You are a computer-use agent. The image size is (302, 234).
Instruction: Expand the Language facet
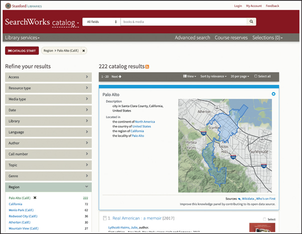[48, 132]
